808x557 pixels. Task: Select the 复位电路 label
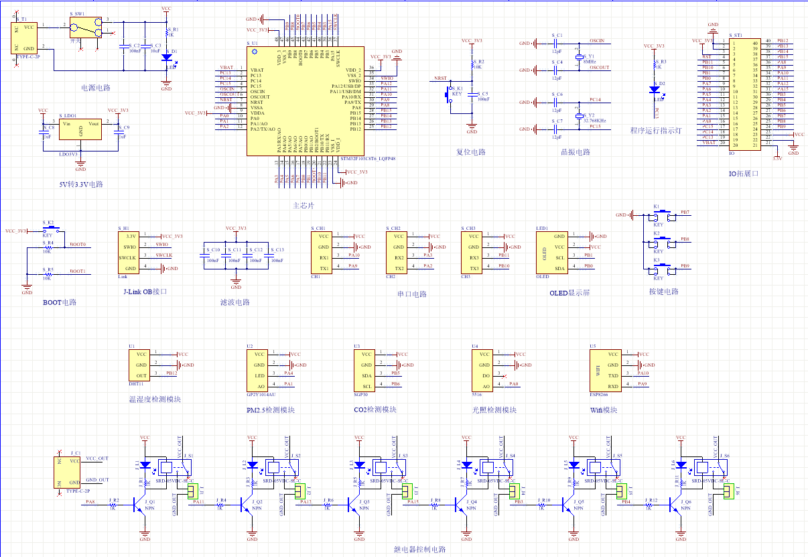coord(470,152)
